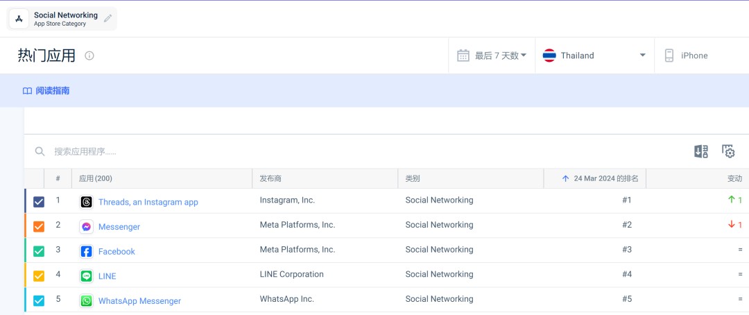Click the App Store category icon

coord(19,19)
